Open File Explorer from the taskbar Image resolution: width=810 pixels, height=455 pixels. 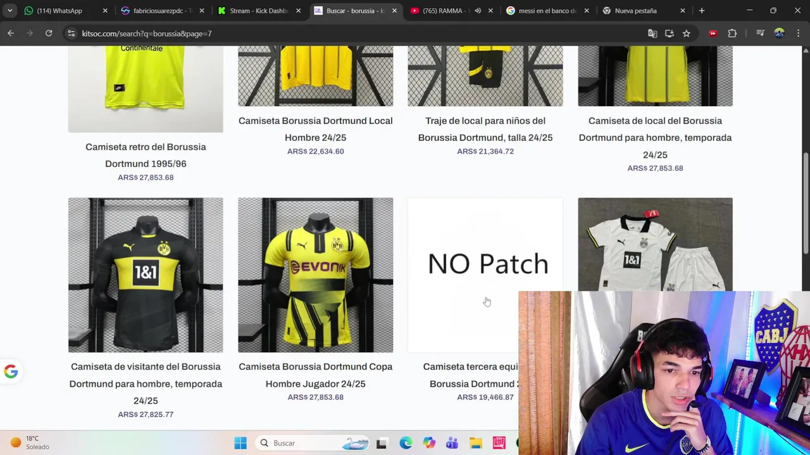coord(475,443)
